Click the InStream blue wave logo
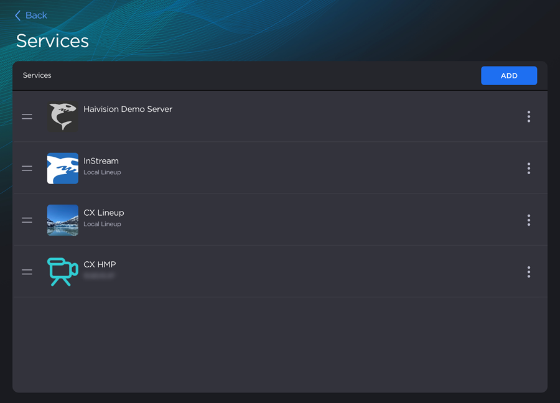This screenshot has height=403, width=560. (x=62, y=168)
